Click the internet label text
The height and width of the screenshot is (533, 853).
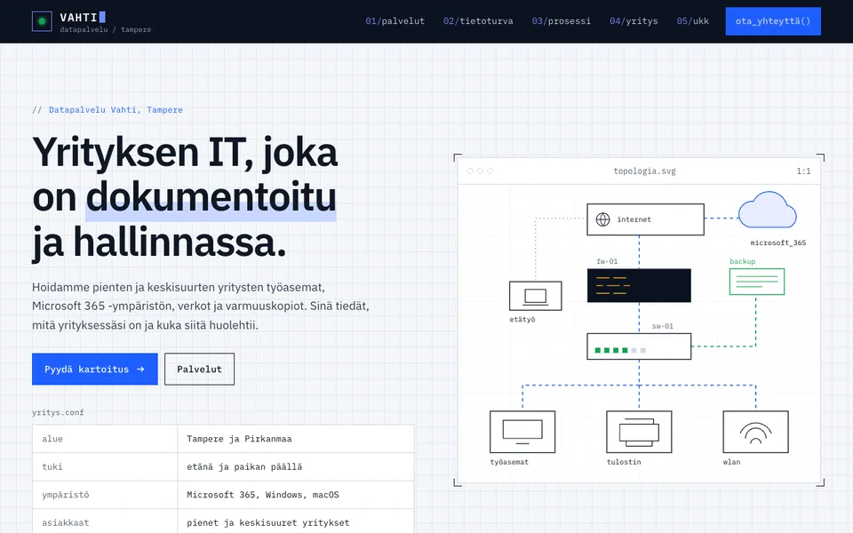pyautogui.click(x=634, y=219)
